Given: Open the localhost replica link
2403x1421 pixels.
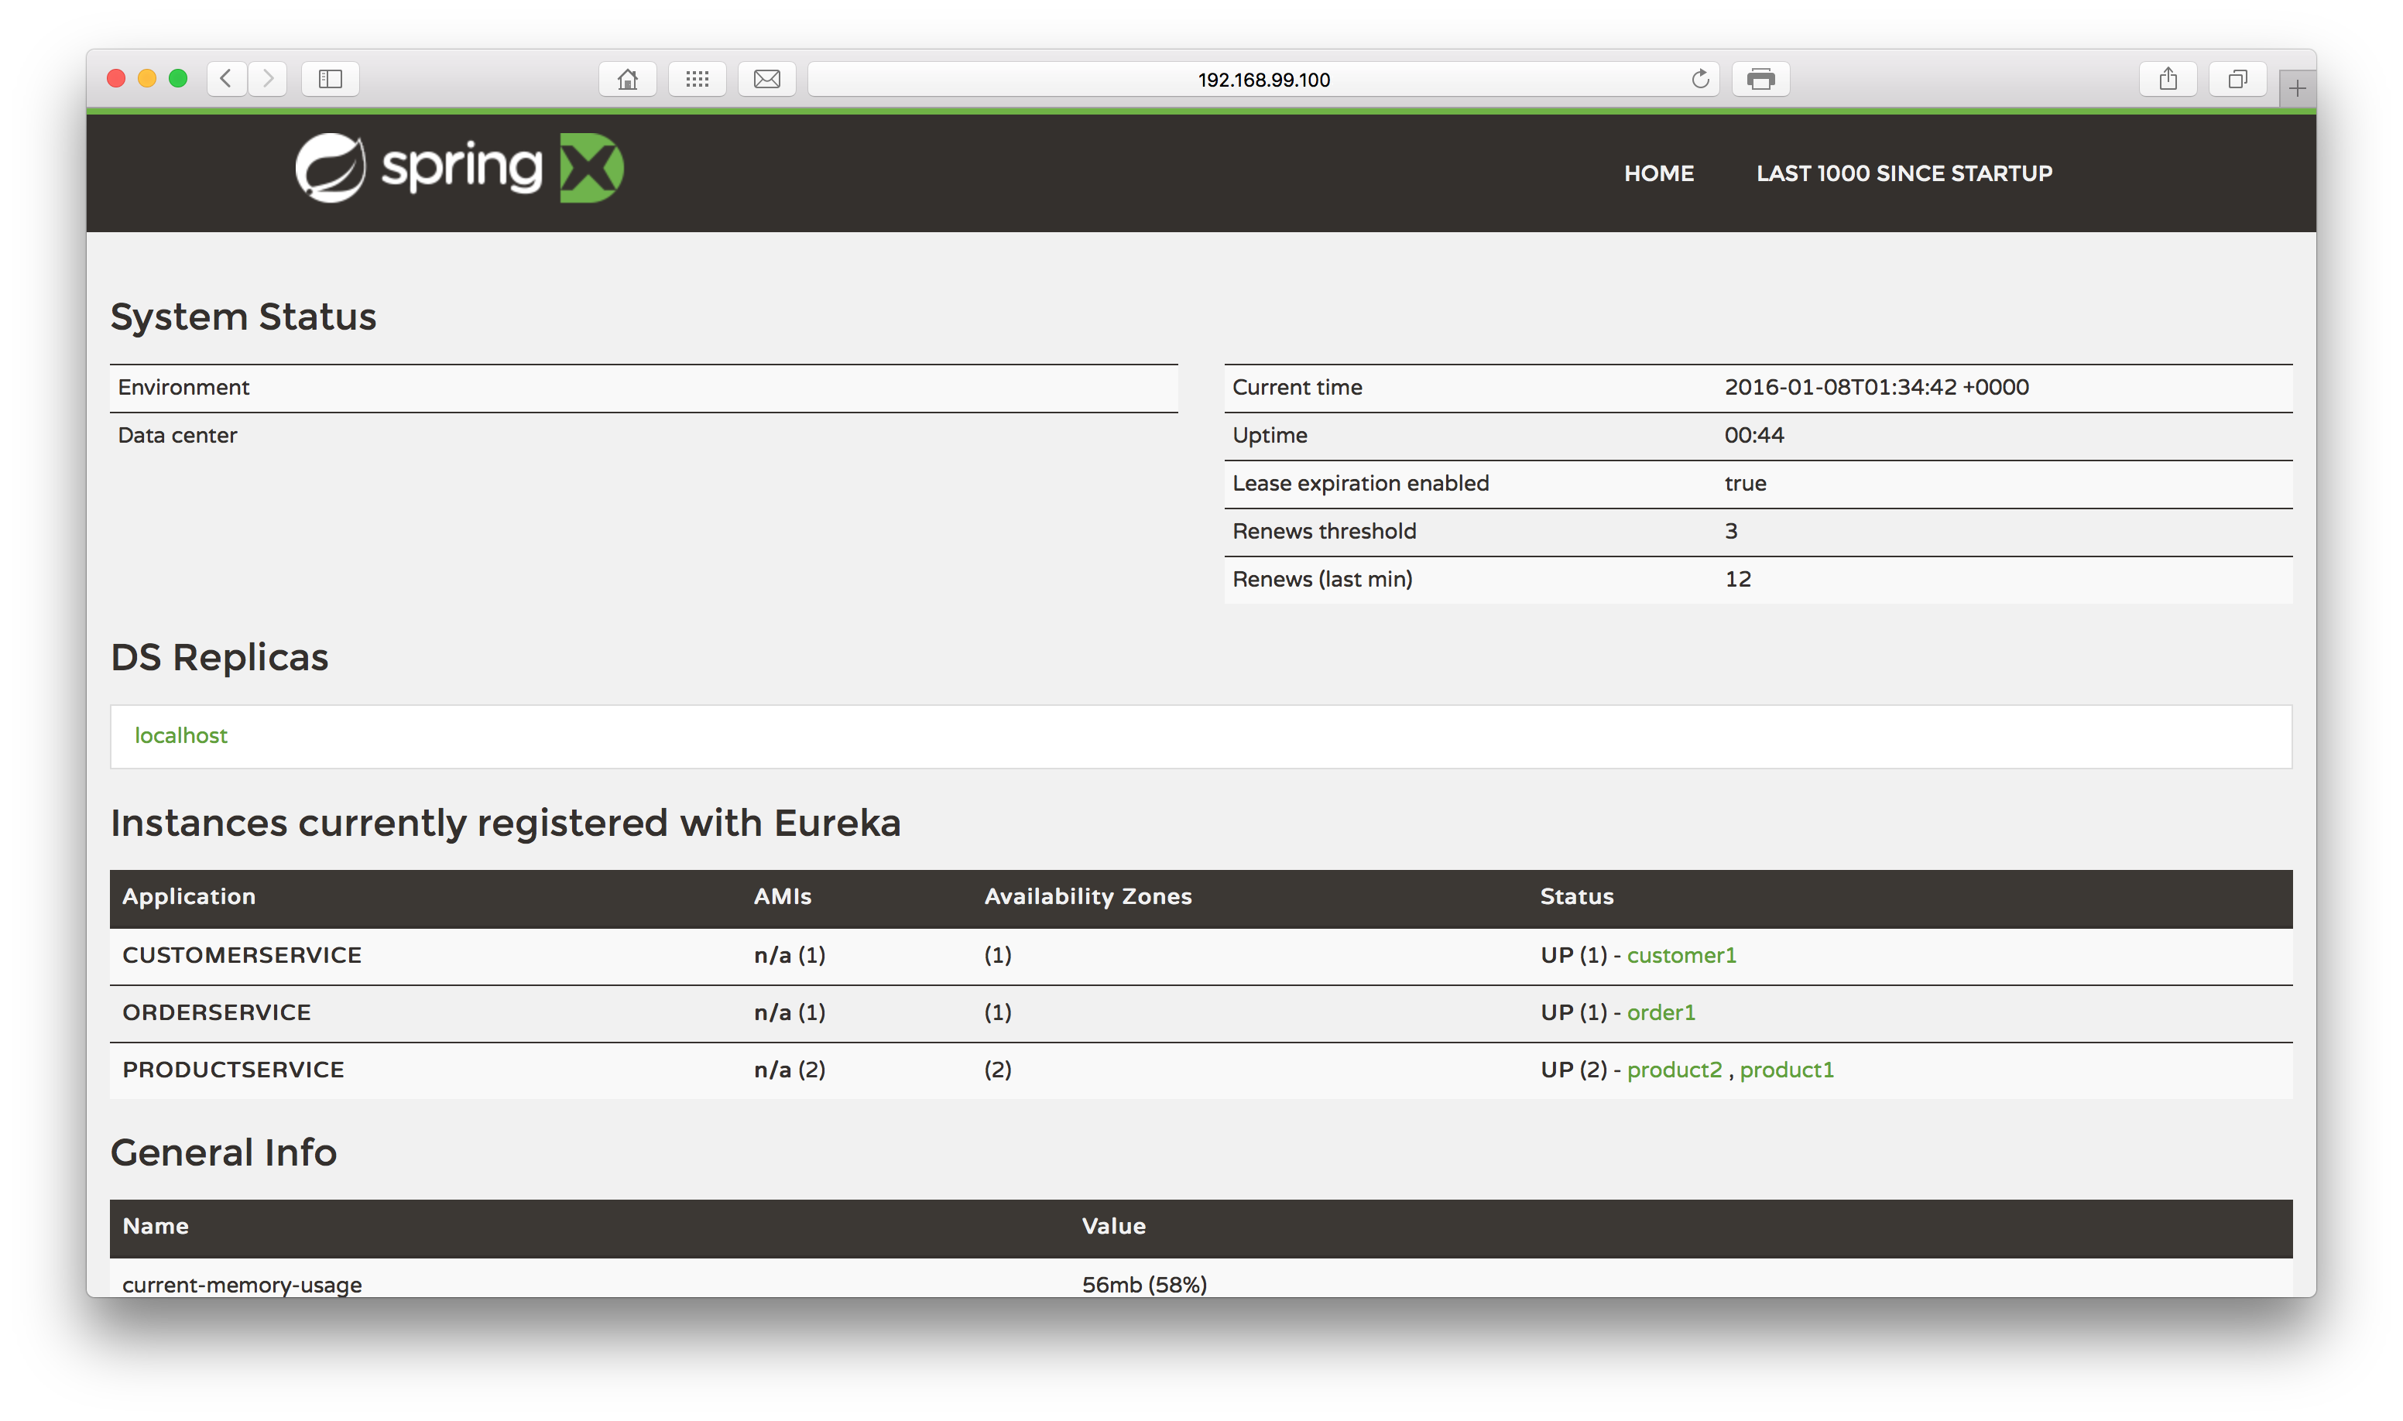Looking at the screenshot, I should coord(181,735).
